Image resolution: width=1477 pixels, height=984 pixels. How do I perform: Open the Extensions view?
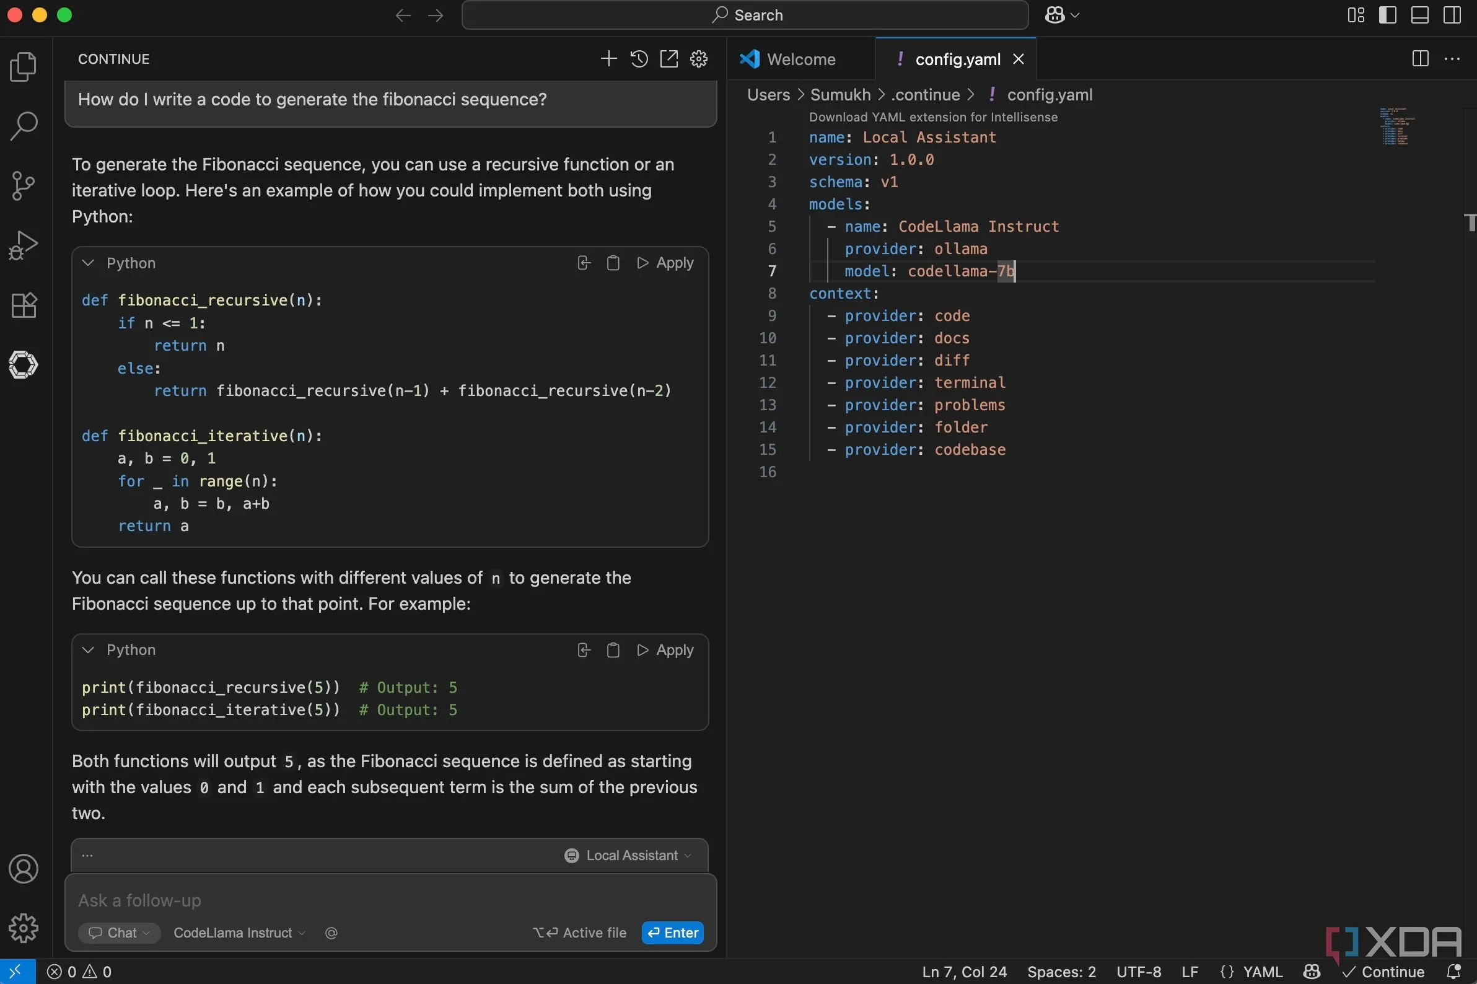point(24,305)
